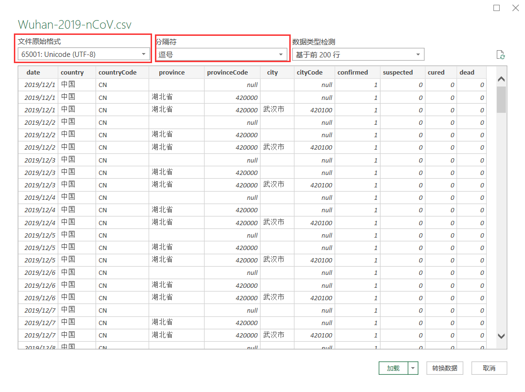Viewport: 525px width, 392px height.
Task: Select the date column header
Action: [x=38, y=72]
